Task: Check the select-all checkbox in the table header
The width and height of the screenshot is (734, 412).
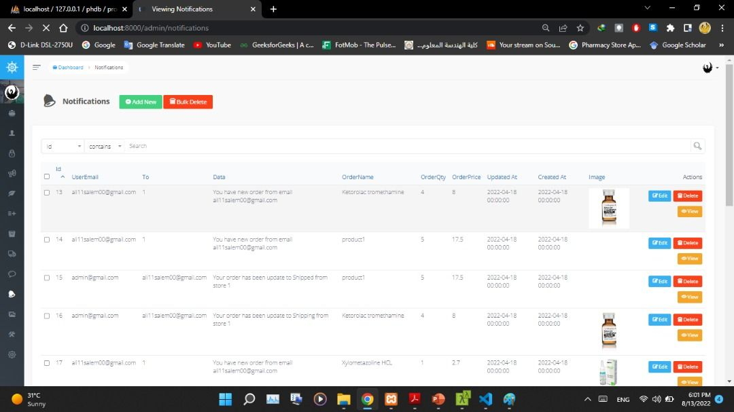Action: [x=46, y=176]
